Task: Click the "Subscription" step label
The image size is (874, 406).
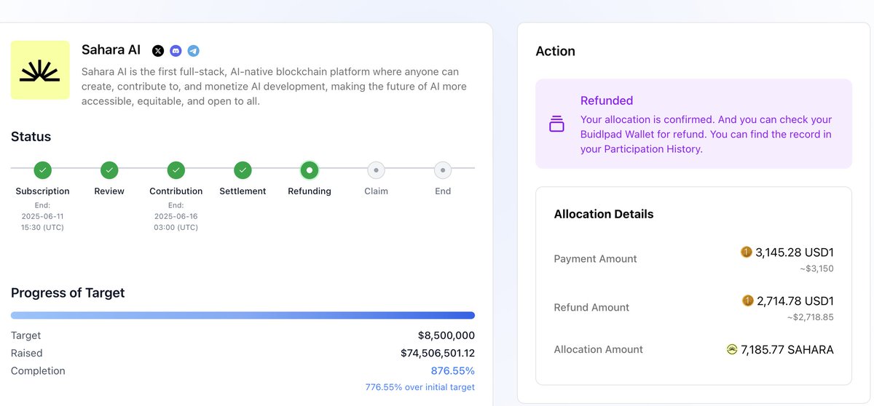Action: (x=43, y=191)
